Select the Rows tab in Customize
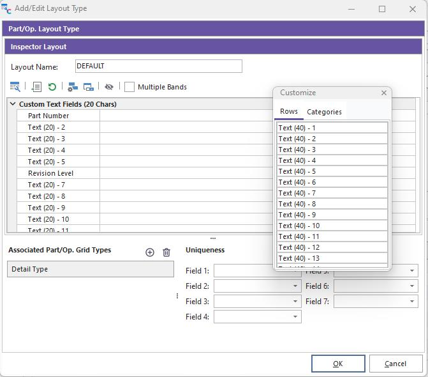Screen dimensions: 428x377 (289, 111)
